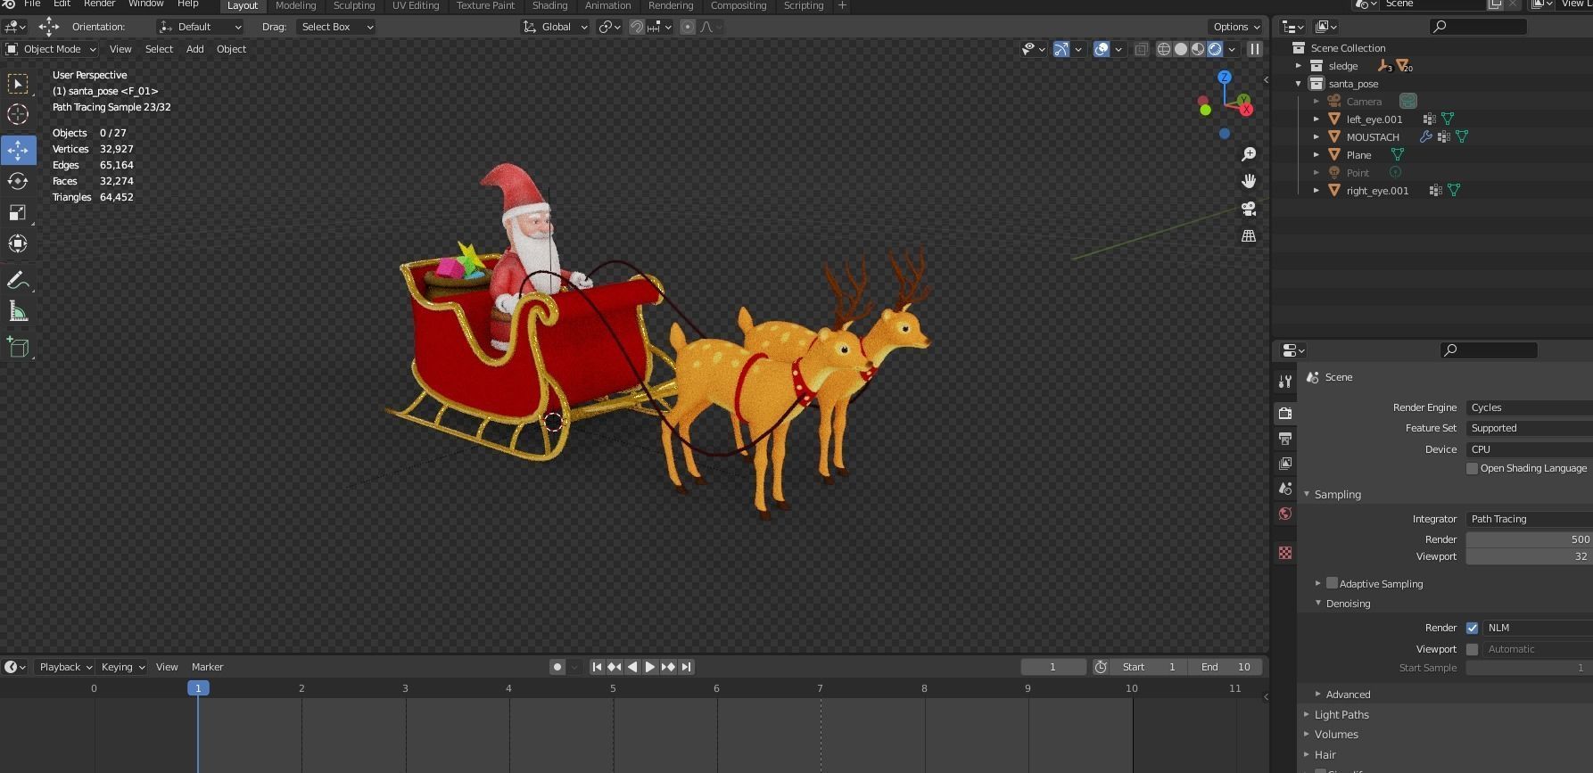
Task: Switch to the Shading workspace tab
Action: (x=549, y=5)
